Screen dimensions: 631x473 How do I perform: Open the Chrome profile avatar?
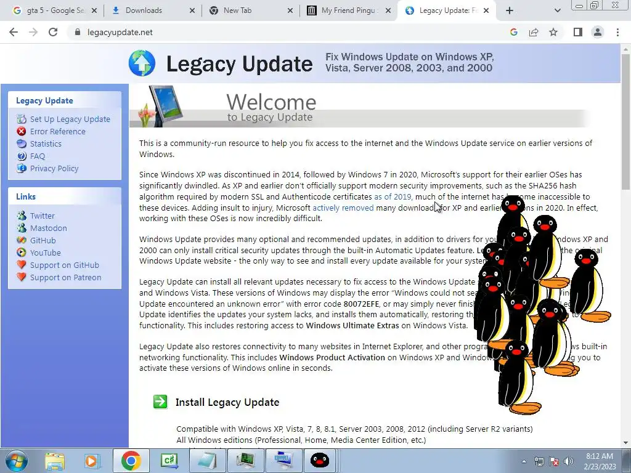[x=598, y=32]
